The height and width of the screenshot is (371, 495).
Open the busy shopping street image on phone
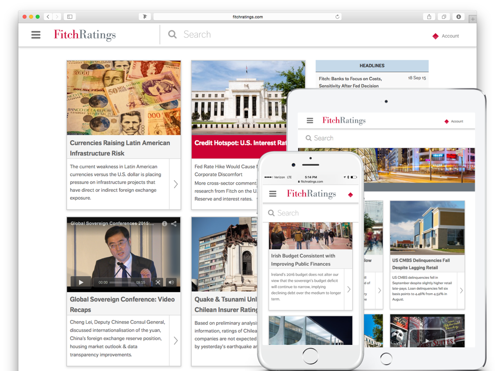click(311, 236)
